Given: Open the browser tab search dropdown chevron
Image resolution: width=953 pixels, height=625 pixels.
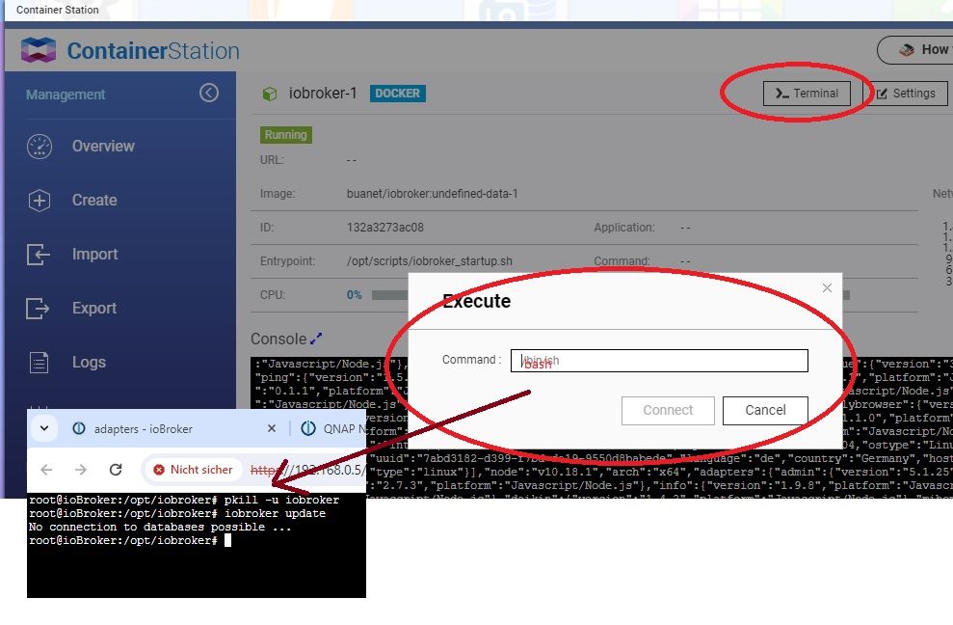Looking at the screenshot, I should coord(44,428).
